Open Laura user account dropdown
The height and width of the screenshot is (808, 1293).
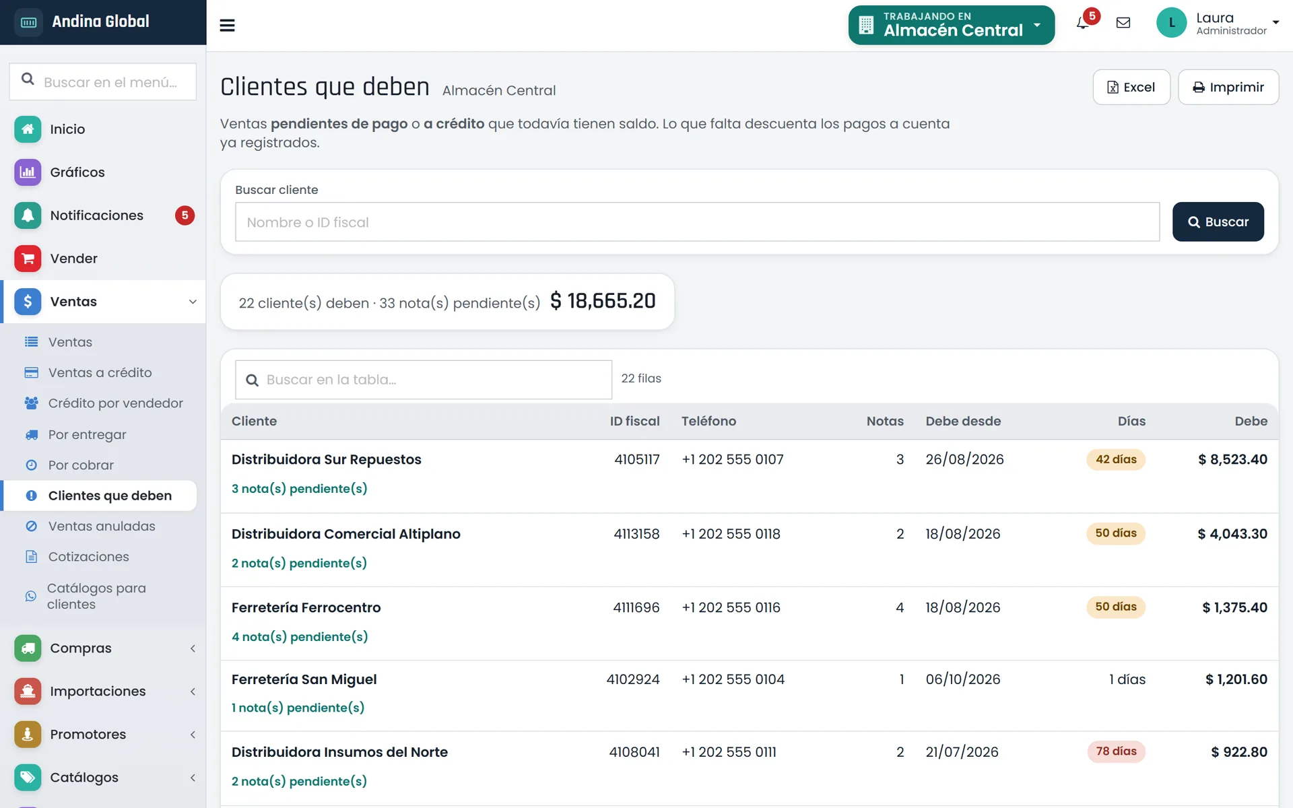1218,23
